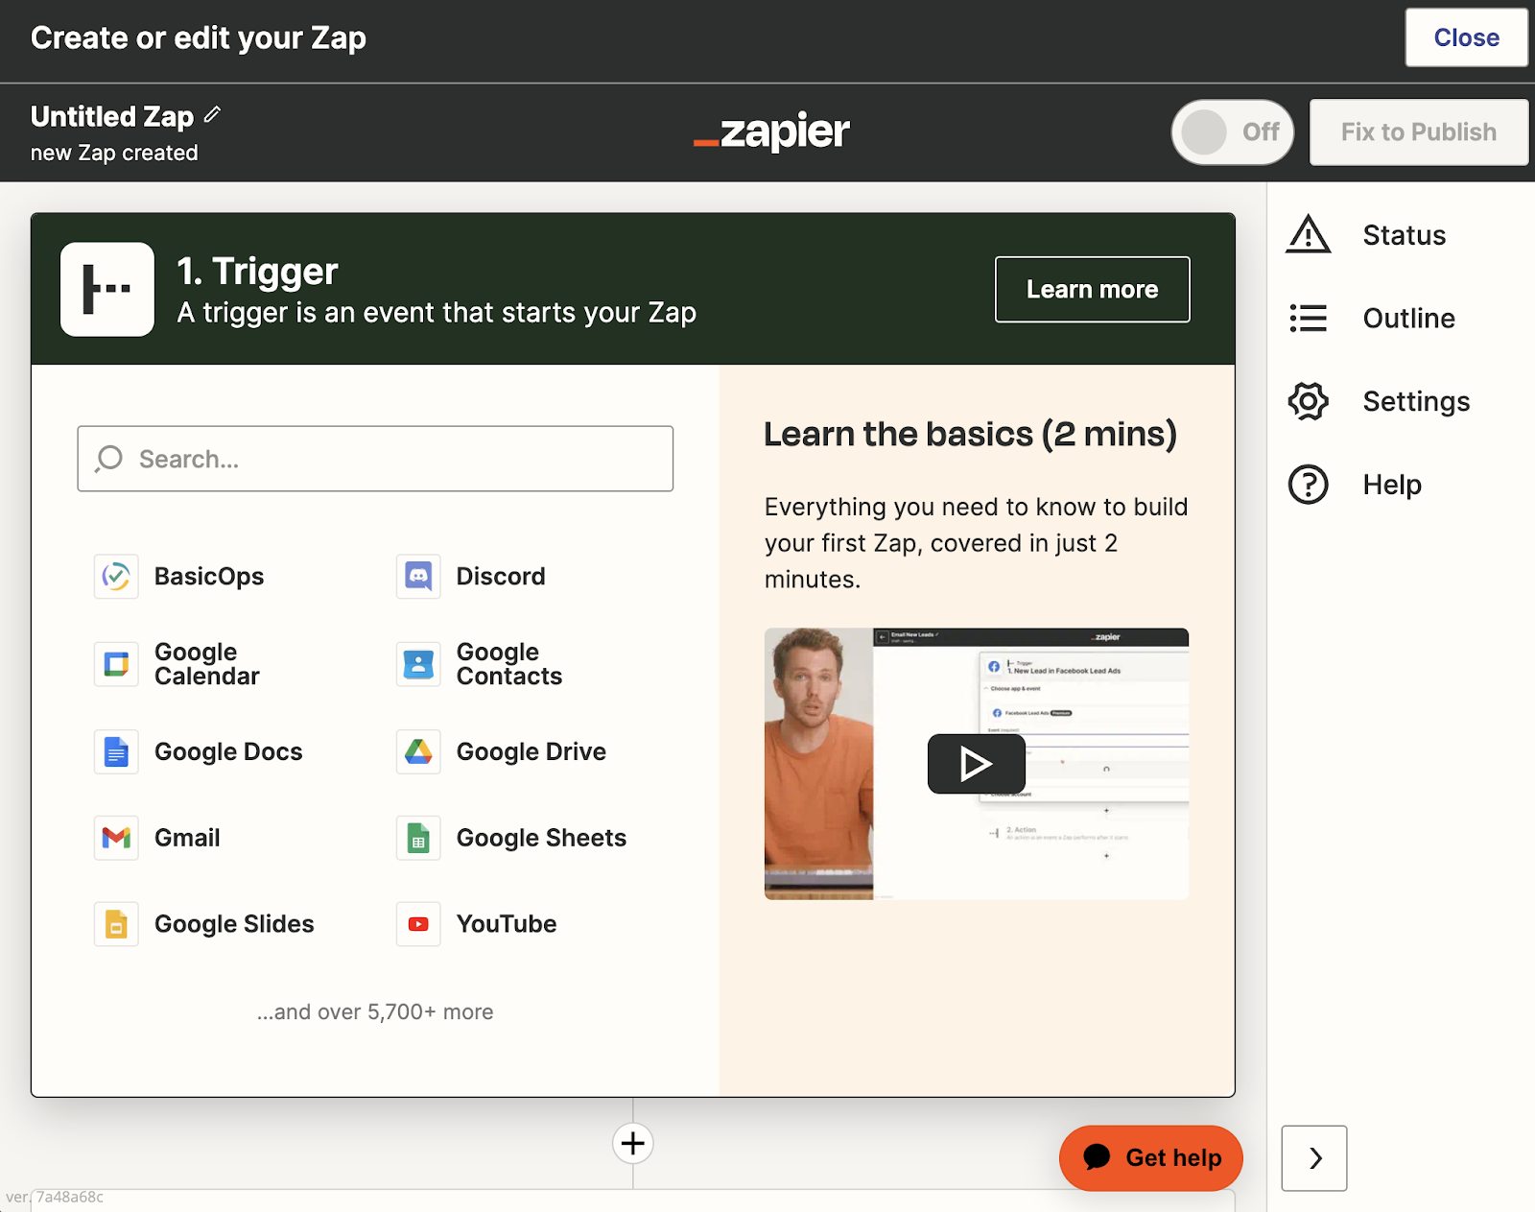The width and height of the screenshot is (1535, 1212).
Task: Select the Gmail app icon
Action: pos(116,838)
